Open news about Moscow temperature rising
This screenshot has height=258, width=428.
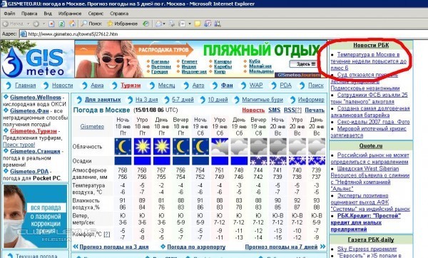369,61
